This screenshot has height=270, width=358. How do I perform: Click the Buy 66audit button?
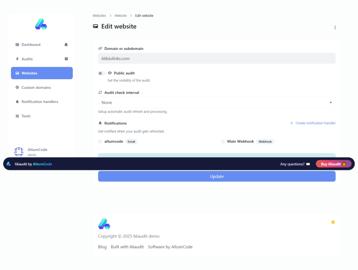pos(333,164)
